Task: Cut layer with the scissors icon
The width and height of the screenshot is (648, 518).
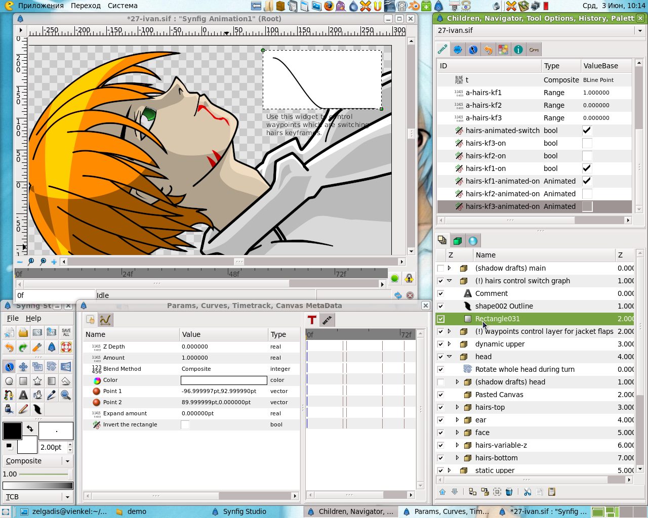Action: pyautogui.click(x=528, y=492)
